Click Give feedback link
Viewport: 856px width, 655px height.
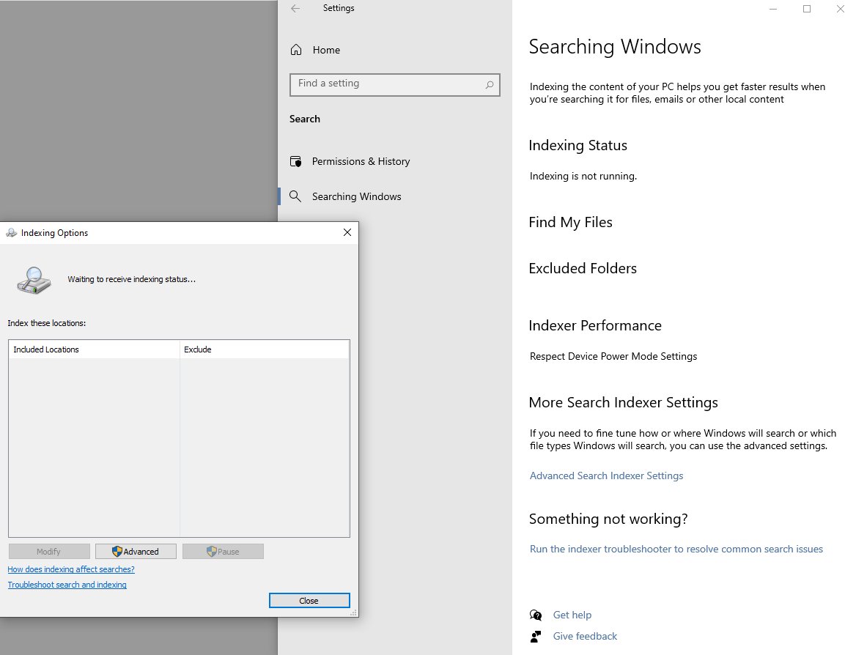(585, 637)
